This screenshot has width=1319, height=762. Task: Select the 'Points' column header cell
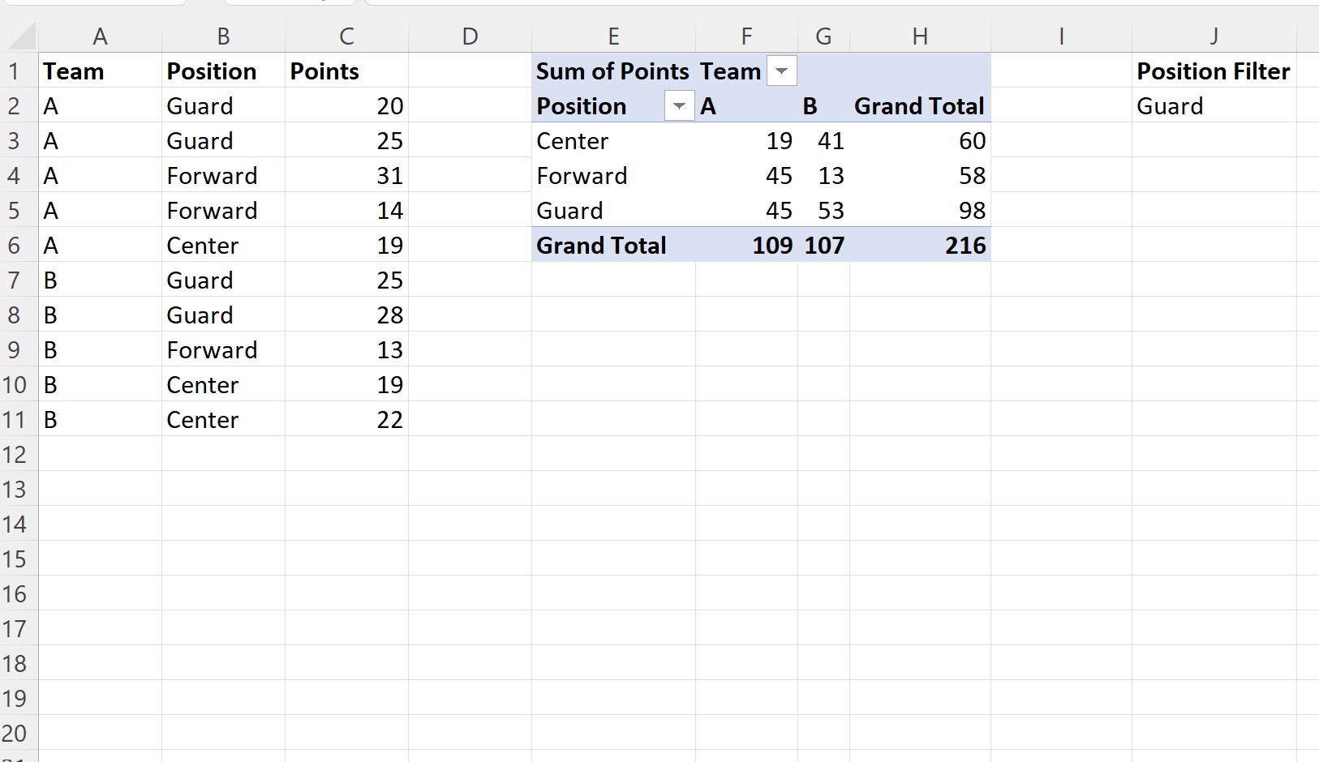[324, 71]
